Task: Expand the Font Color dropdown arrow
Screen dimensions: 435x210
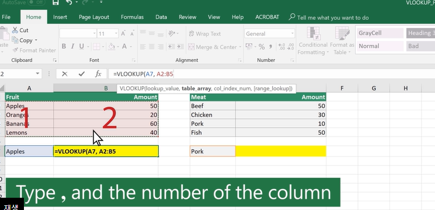Action: pyautogui.click(x=131, y=47)
